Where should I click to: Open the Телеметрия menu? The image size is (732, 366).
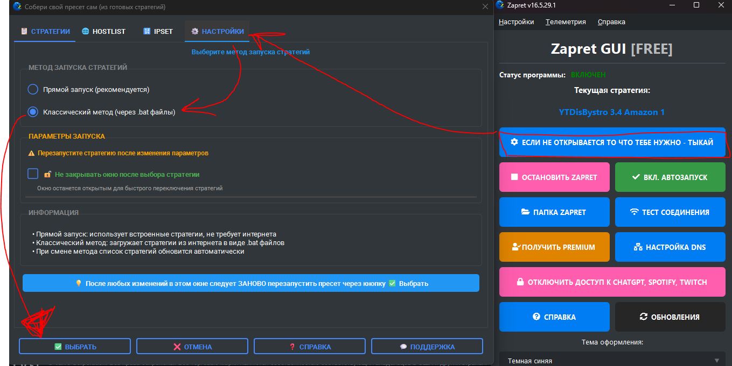coord(566,22)
